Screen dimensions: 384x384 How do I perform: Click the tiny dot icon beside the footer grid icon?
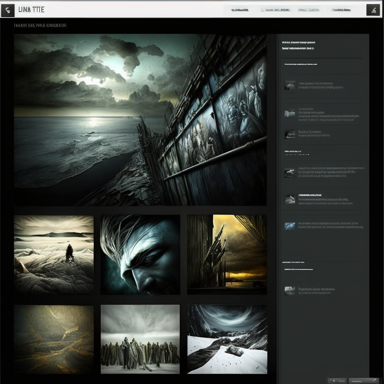[334, 381]
